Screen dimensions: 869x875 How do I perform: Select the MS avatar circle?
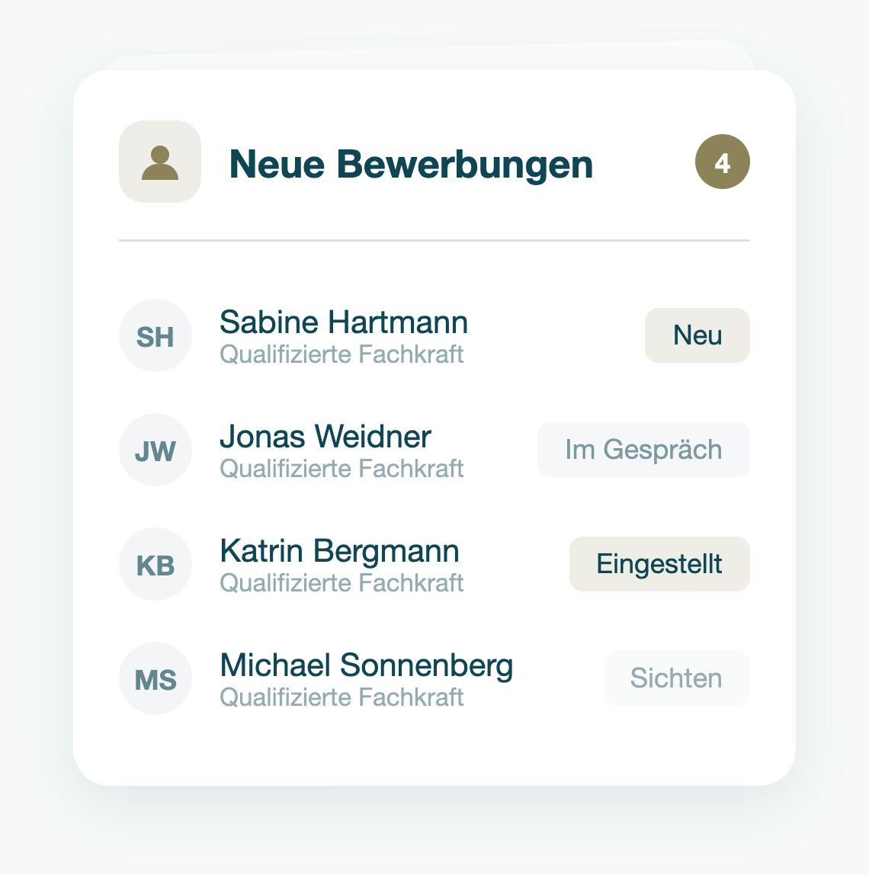pyautogui.click(x=156, y=678)
